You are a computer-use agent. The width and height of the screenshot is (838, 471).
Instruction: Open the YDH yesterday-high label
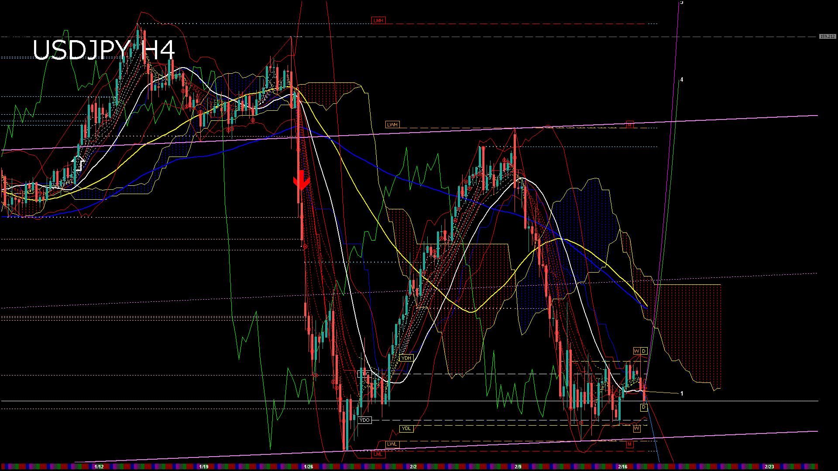[x=406, y=358]
